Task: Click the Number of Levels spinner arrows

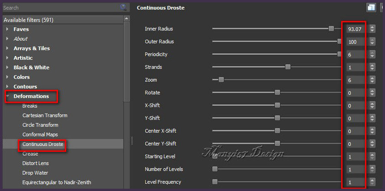Action: tap(373, 169)
